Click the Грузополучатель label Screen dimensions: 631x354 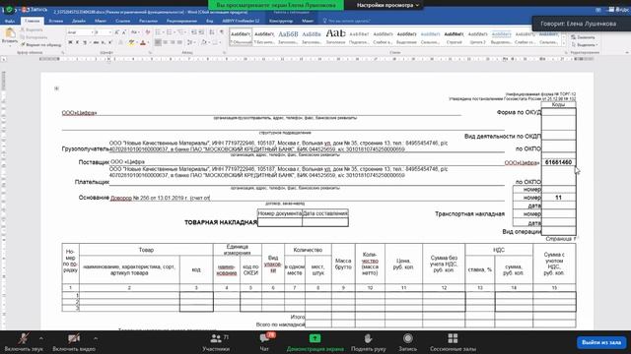coord(86,148)
